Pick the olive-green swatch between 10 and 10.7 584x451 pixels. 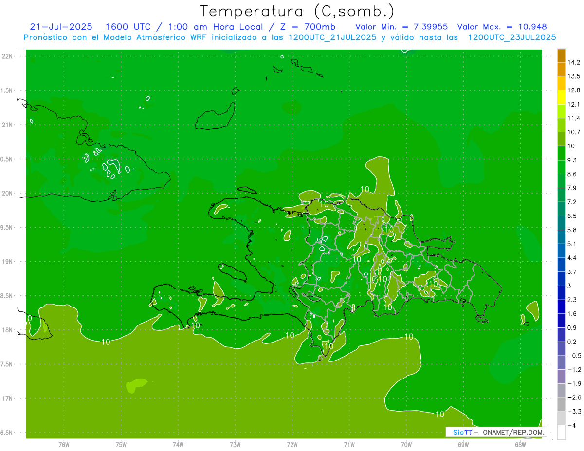(561, 139)
